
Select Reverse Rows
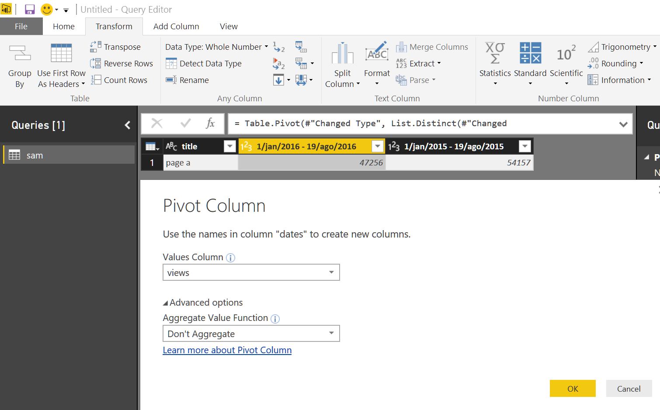pyautogui.click(x=122, y=63)
